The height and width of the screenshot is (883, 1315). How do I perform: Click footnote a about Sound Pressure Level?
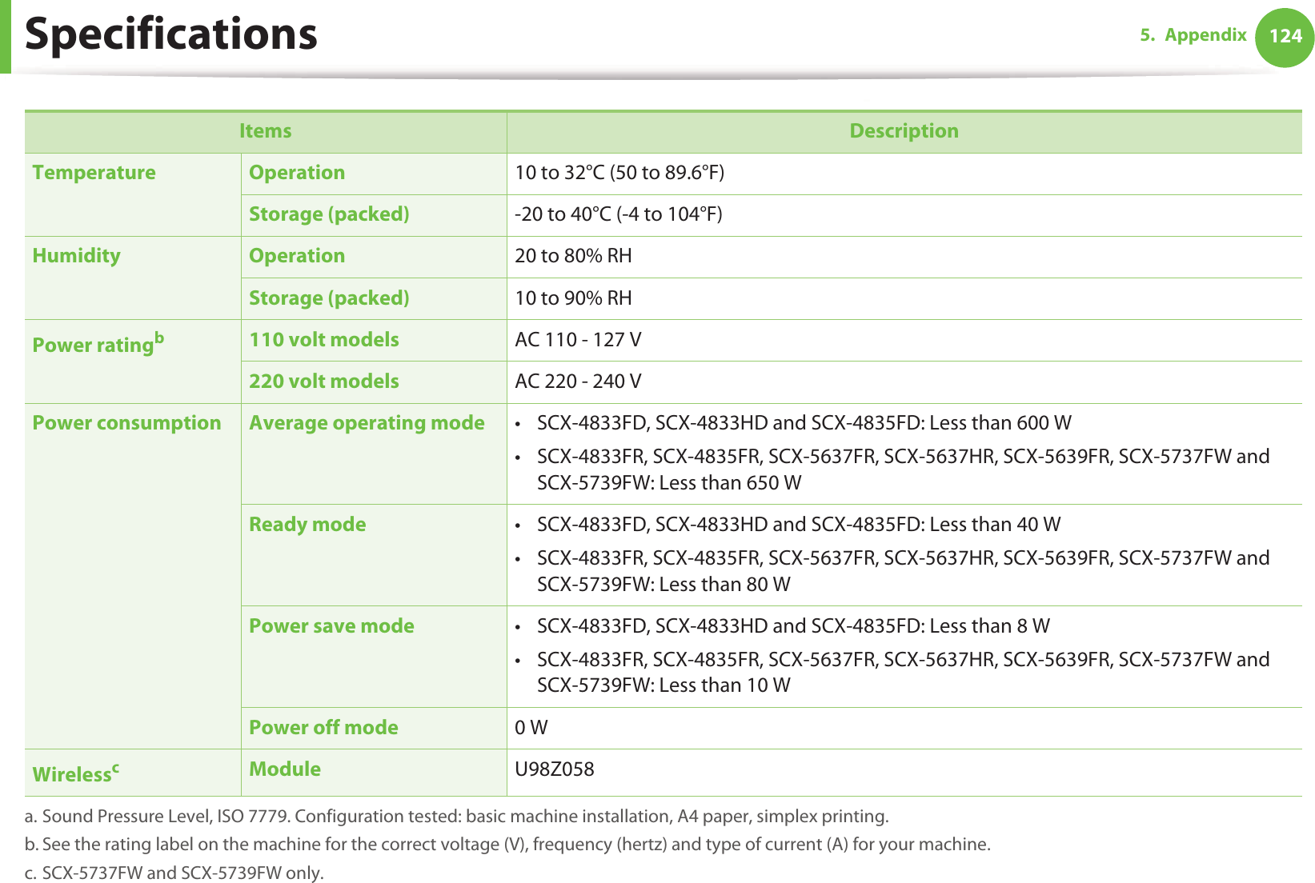click(x=456, y=817)
